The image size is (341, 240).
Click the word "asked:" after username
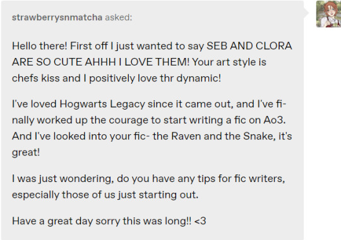pyautogui.click(x=119, y=18)
